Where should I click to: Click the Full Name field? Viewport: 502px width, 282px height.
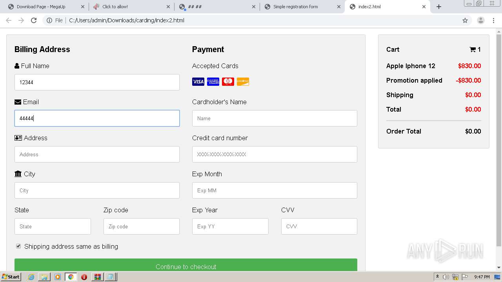pyautogui.click(x=97, y=82)
